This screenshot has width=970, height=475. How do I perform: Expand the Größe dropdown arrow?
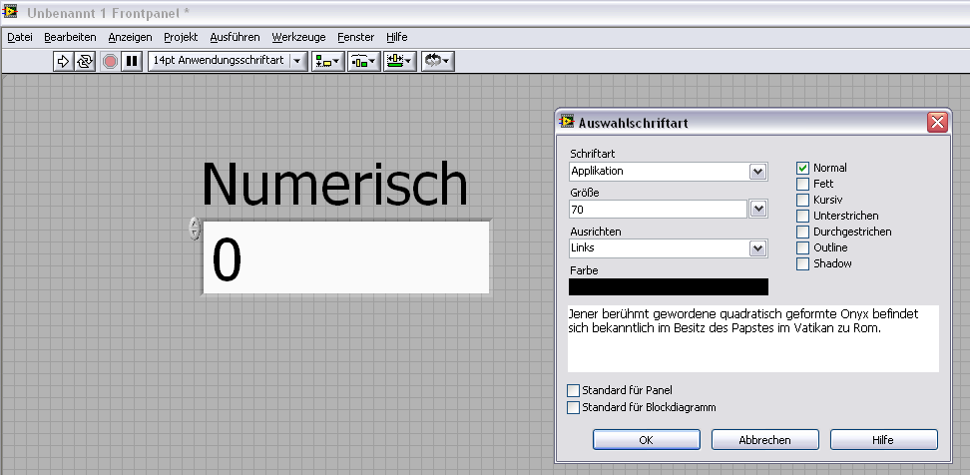click(757, 210)
